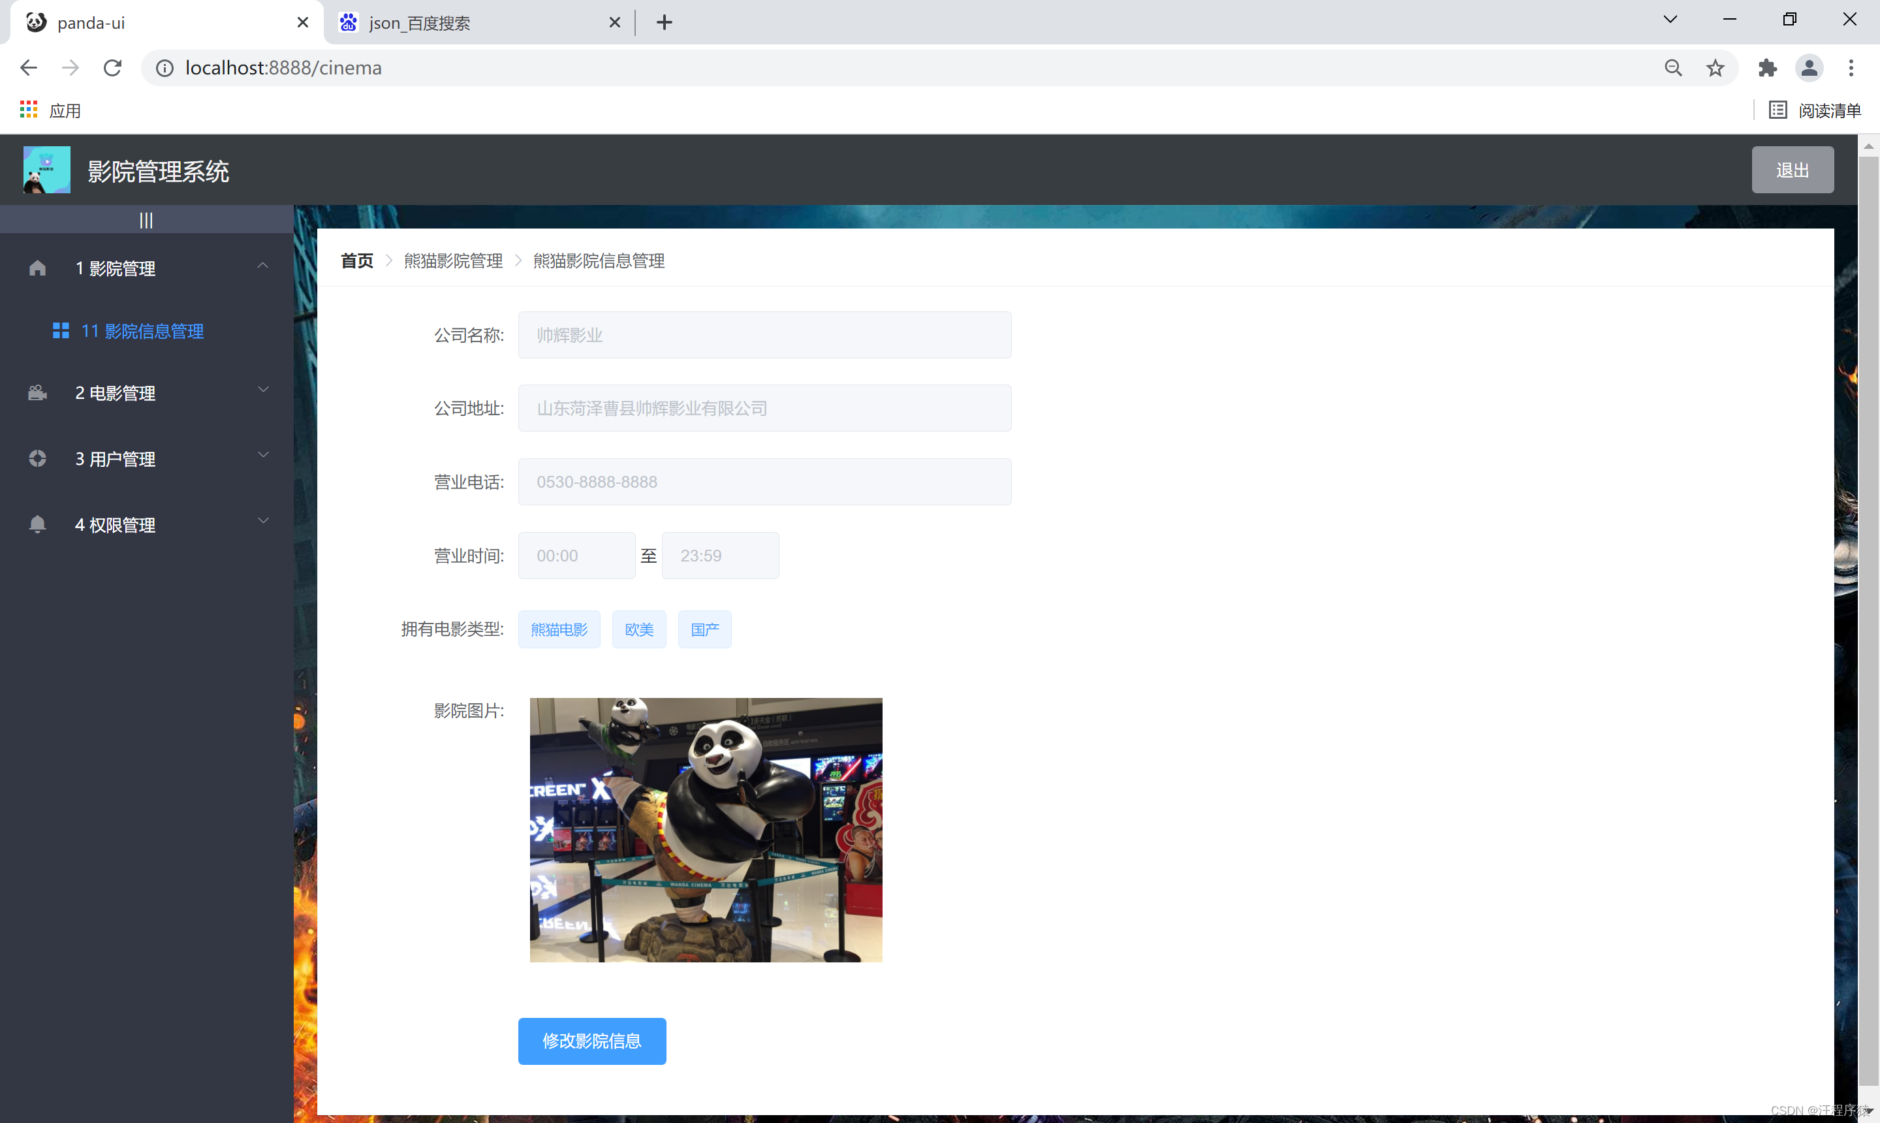Click the 退出 logout button
Image resolution: width=1880 pixels, height=1123 pixels.
click(x=1793, y=170)
